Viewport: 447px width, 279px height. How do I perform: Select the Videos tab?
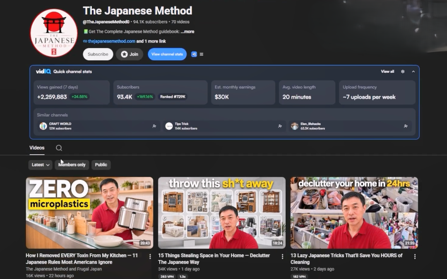[x=37, y=148]
